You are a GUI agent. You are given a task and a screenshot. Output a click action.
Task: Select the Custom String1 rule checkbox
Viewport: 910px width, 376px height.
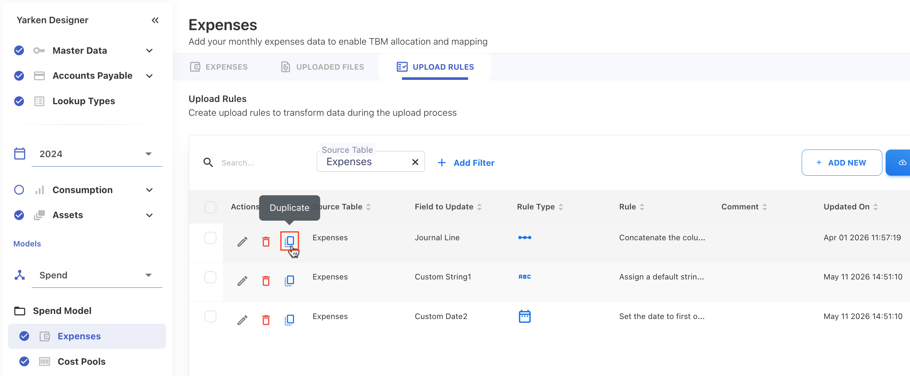[210, 277]
